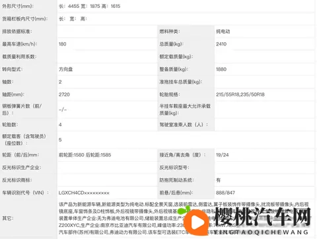Select the steering value 方向盘

pos(65,69)
